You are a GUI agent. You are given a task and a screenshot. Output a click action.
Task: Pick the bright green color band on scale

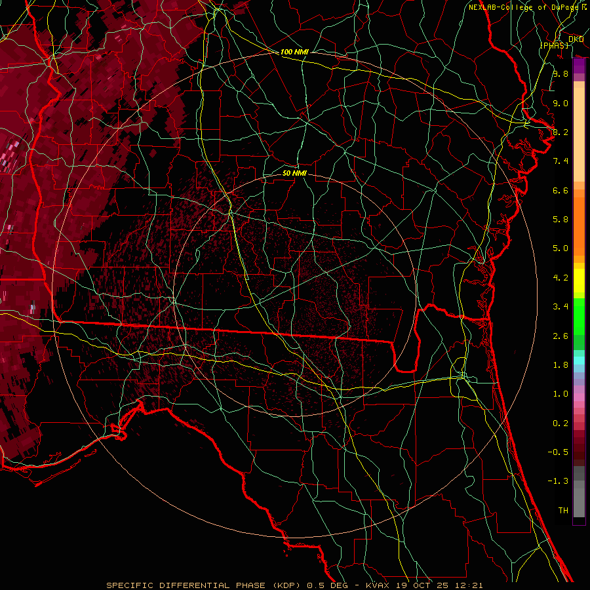pyautogui.click(x=579, y=316)
